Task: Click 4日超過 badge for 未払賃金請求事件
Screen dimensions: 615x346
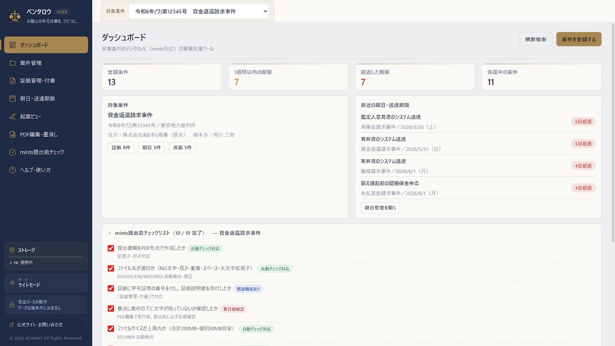Action: pos(583,188)
